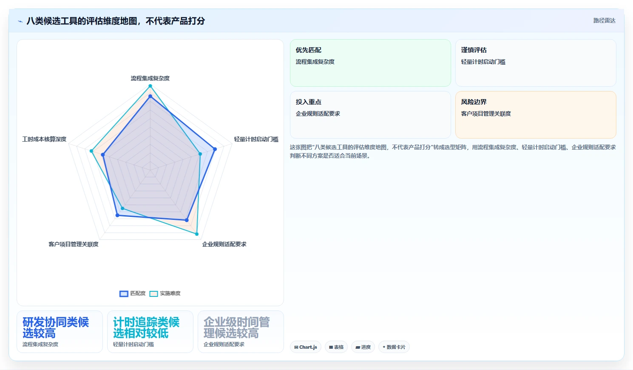The height and width of the screenshot is (370, 633).
Task: Click the 客户项目管理关联度 radar axis label
Action: pyautogui.click(x=74, y=244)
